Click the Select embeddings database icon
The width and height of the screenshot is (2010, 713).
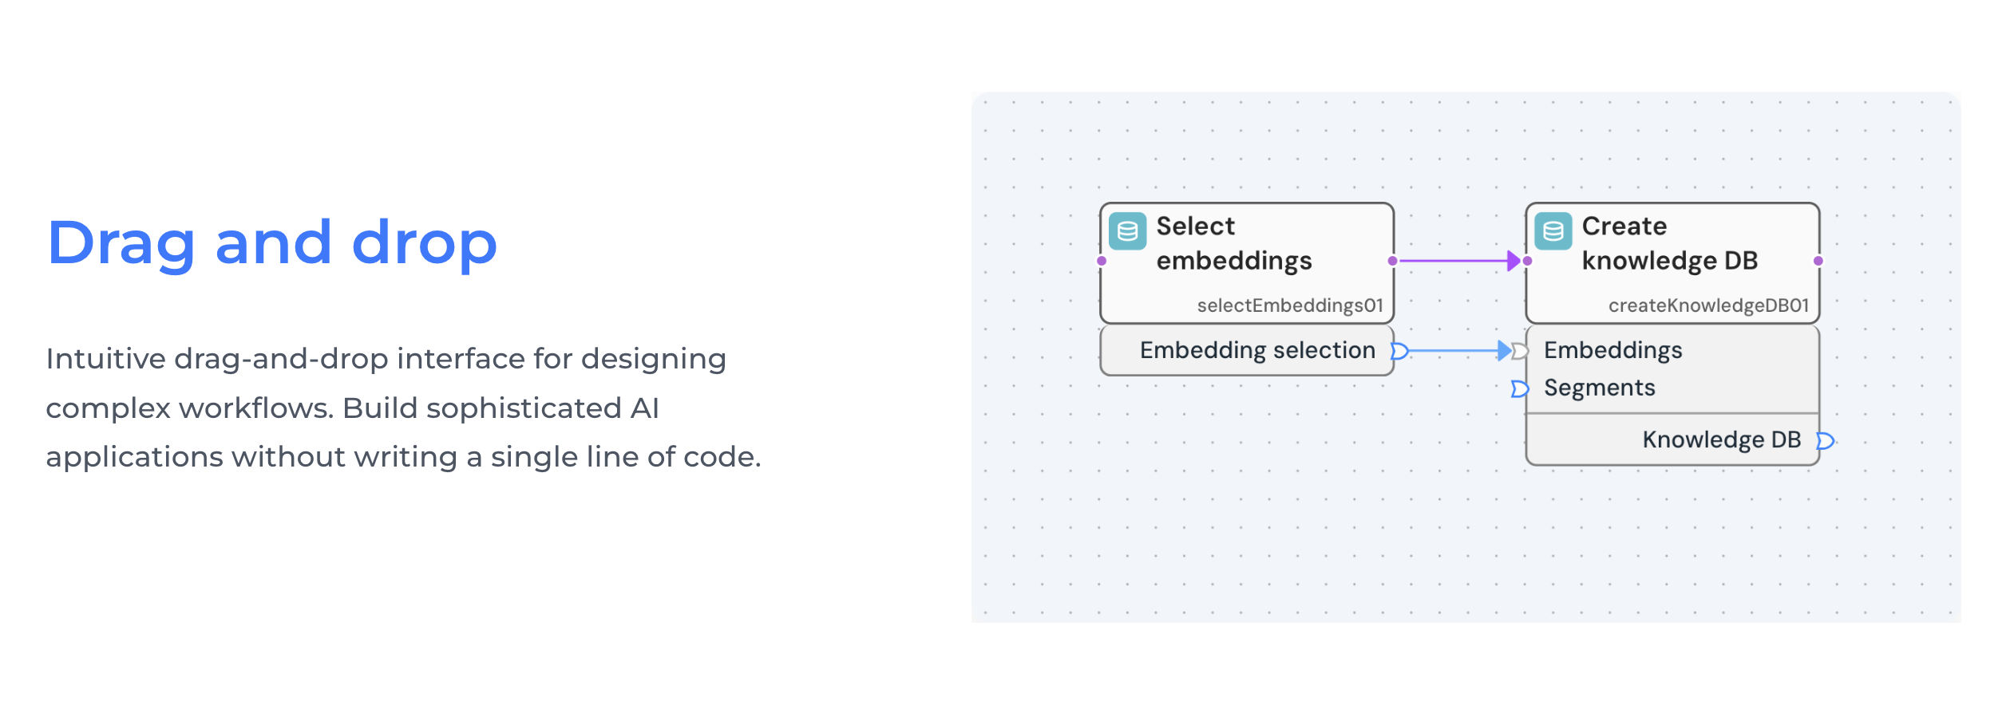coord(1127,231)
